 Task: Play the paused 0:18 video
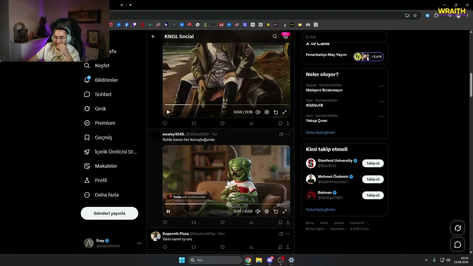(x=168, y=112)
